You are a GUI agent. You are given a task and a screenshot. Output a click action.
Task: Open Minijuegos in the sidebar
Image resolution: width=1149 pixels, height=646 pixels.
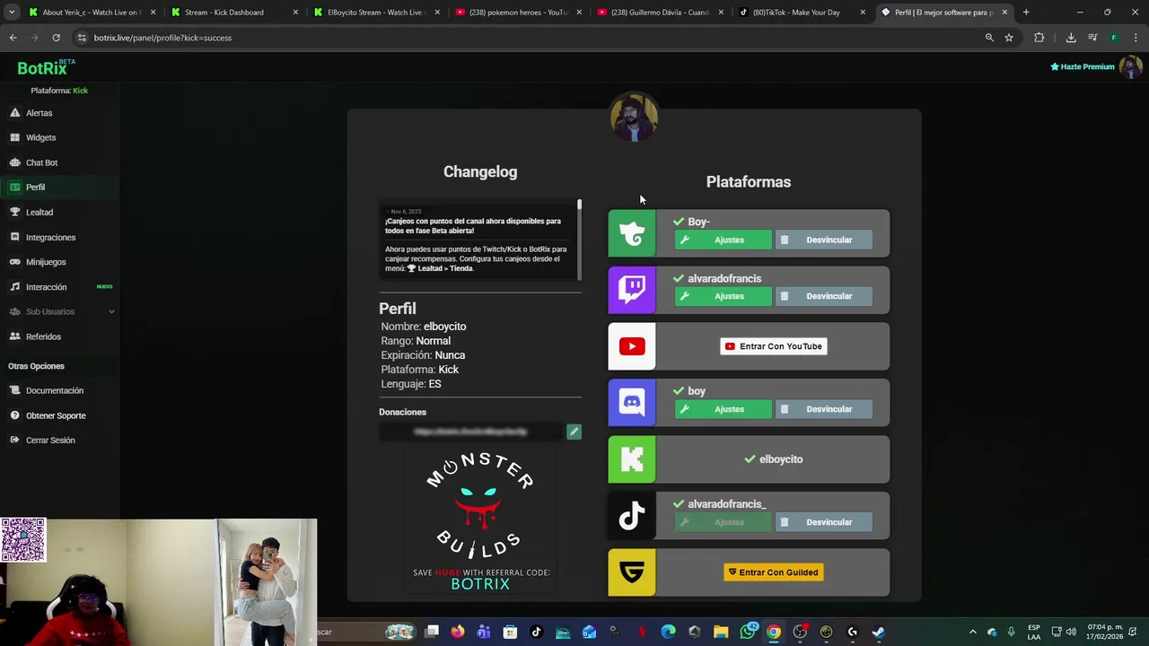click(46, 262)
